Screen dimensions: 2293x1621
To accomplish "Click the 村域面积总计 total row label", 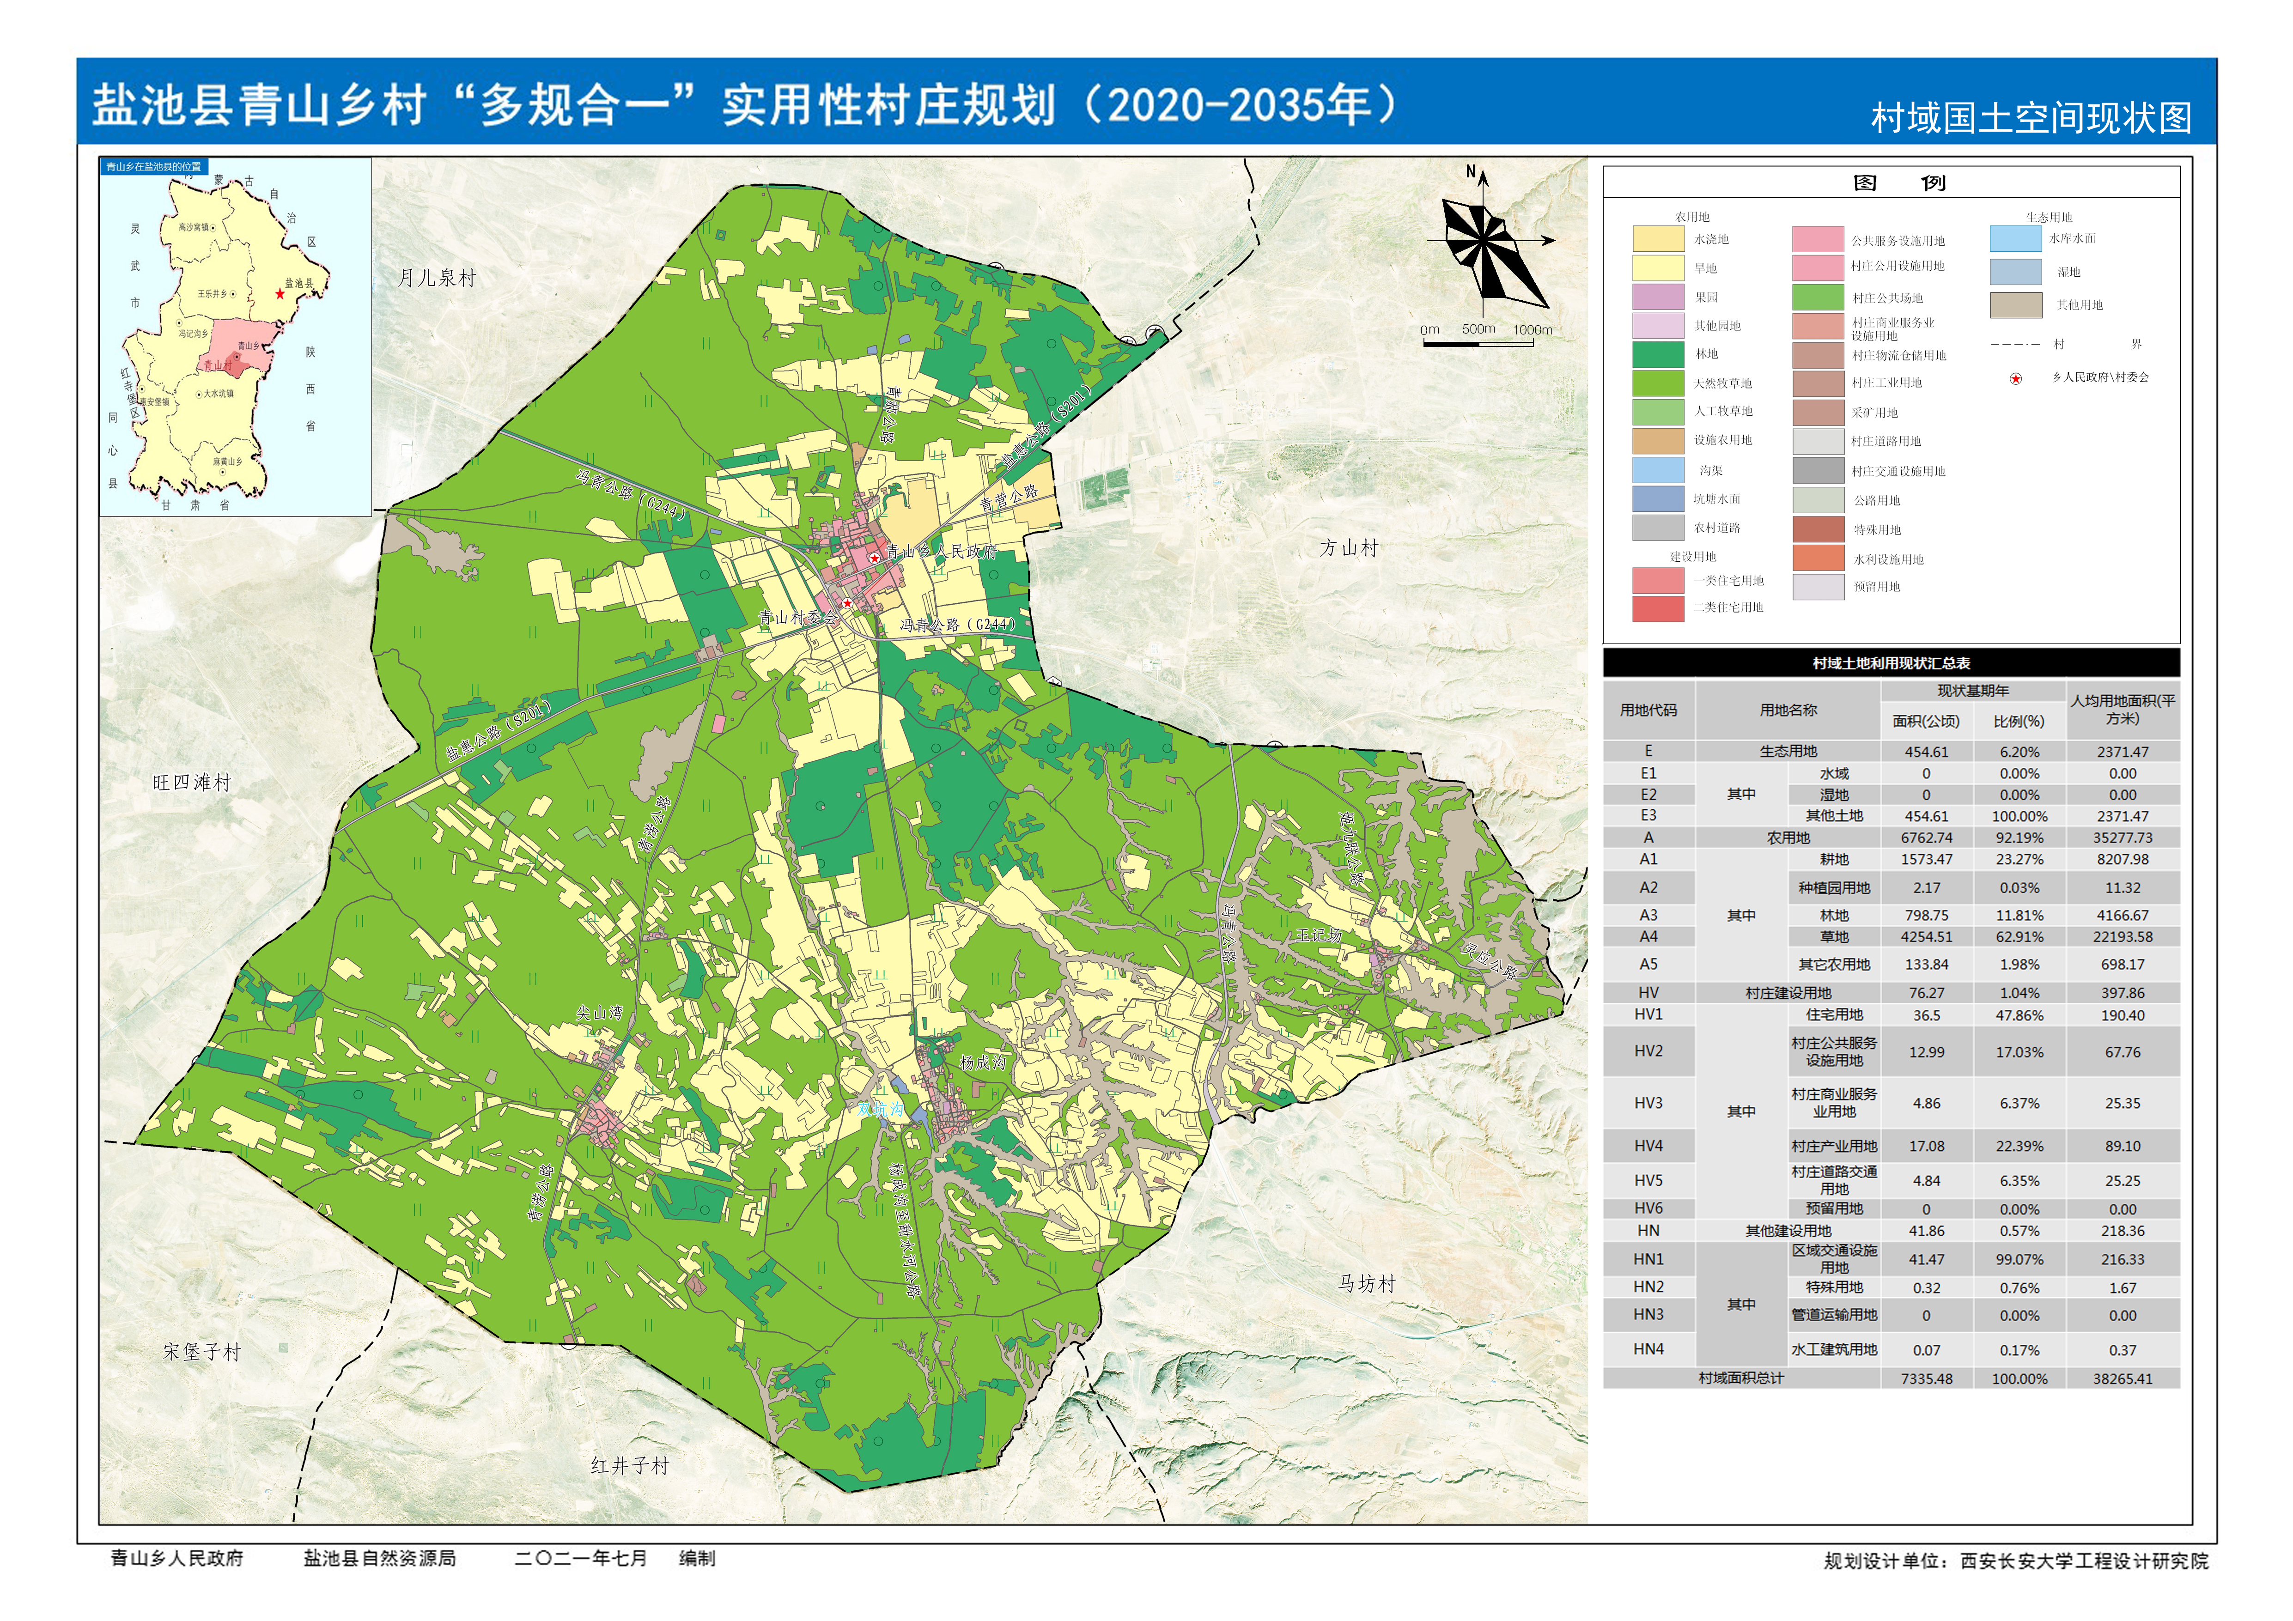I will (x=1741, y=1378).
